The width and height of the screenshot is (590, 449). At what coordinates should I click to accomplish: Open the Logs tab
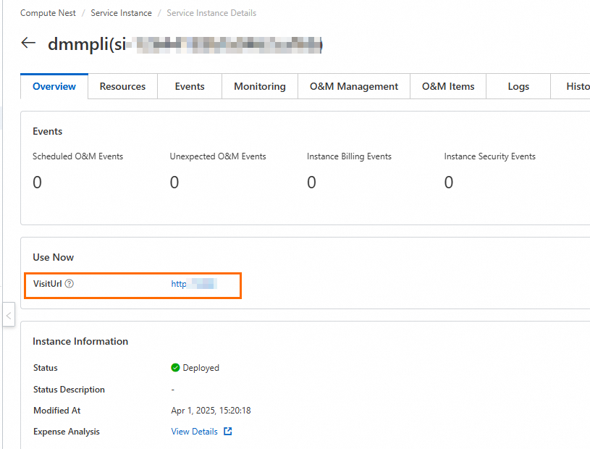[x=518, y=86]
